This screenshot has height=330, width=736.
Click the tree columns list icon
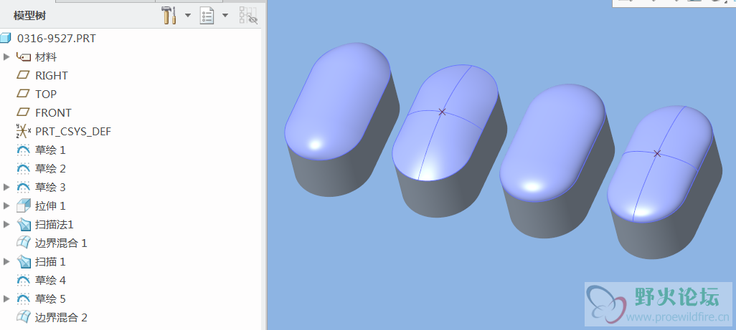point(207,16)
